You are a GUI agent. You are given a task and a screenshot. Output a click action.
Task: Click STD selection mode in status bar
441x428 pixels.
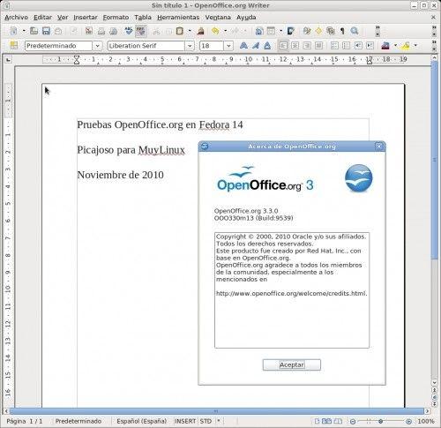click(206, 421)
